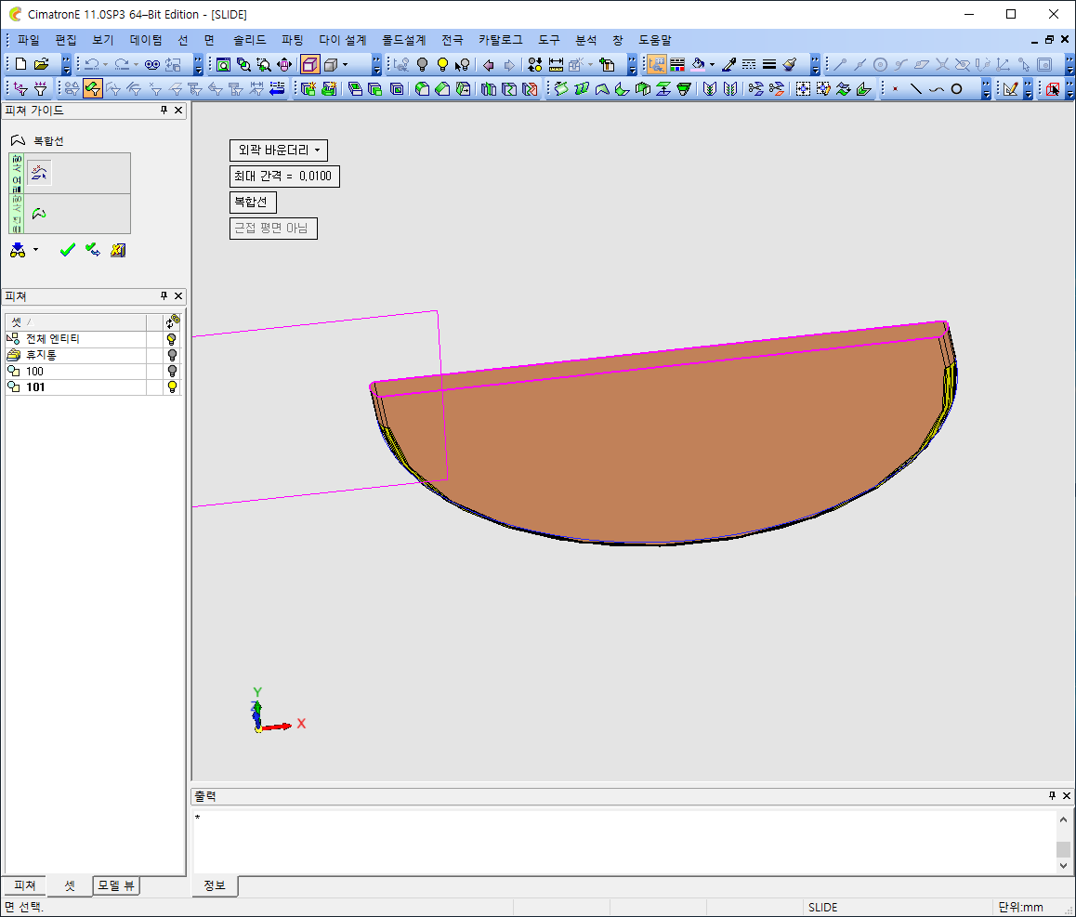
Task: Open the paint bucket fill color tool
Action: (x=698, y=64)
